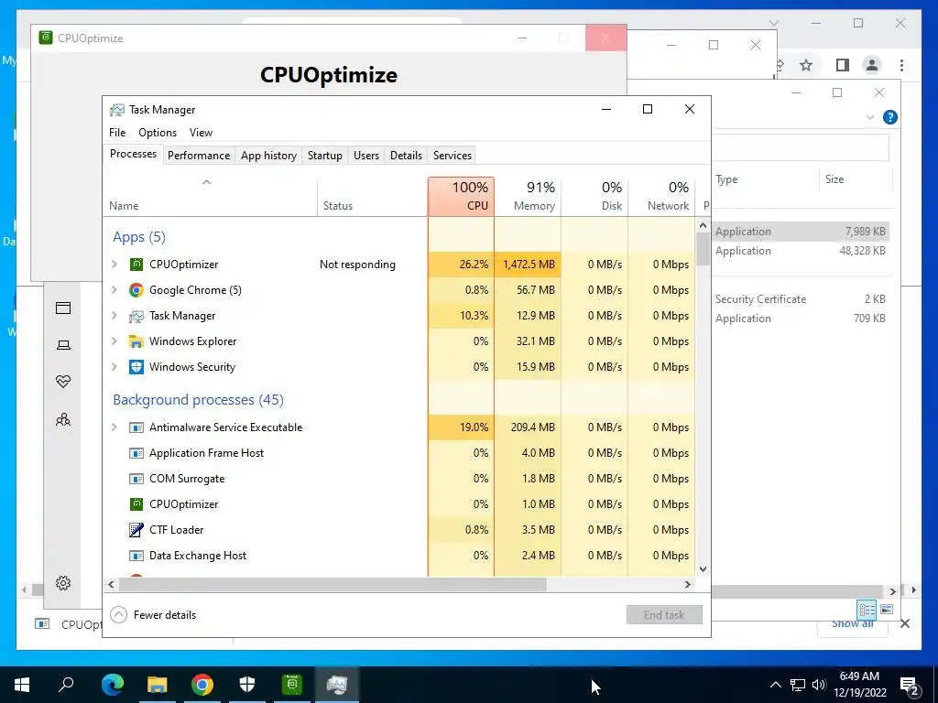Open the File menu in Task Manager

coord(117,133)
